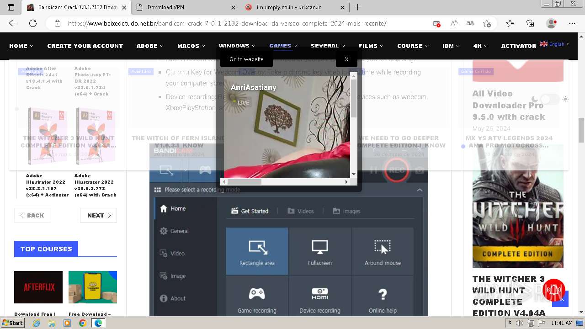The width and height of the screenshot is (585, 329).
Task: Open the Bandicam Video sidebar item
Action: point(172,254)
